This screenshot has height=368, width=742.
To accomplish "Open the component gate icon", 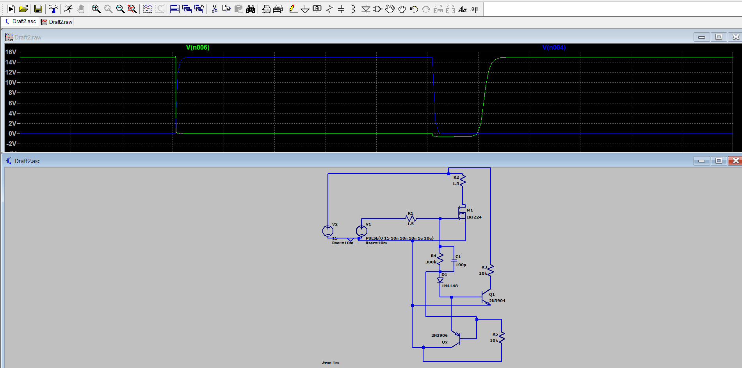I will 378,9.
